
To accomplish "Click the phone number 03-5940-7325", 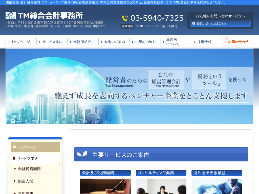I will (157, 18).
